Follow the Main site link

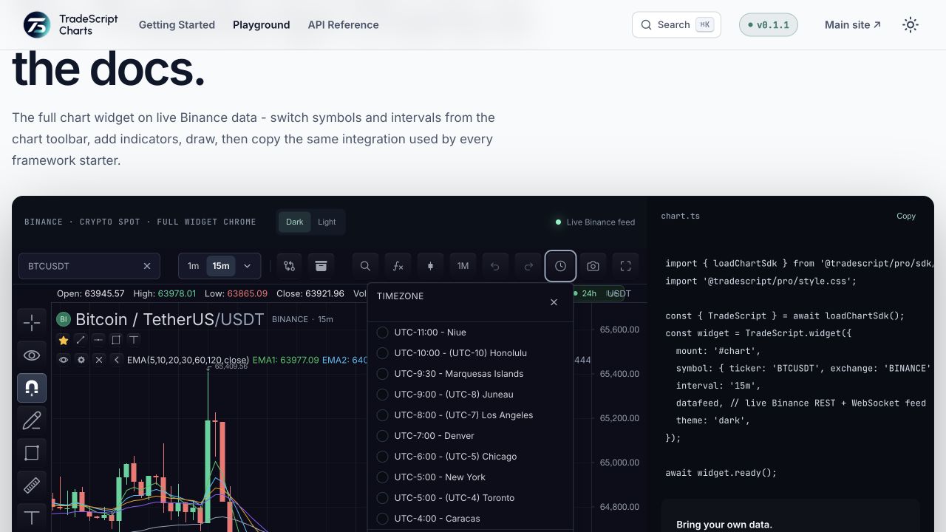pos(853,24)
